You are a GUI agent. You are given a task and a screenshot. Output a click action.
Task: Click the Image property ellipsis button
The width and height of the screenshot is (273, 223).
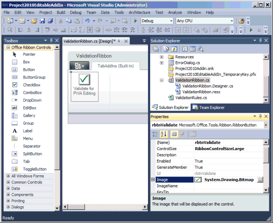(260, 180)
